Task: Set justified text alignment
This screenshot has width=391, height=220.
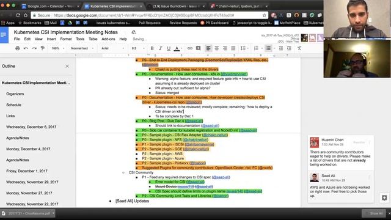Action: [233, 48]
